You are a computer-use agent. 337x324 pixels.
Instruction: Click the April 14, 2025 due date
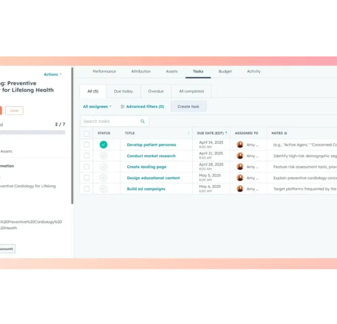[211, 143]
